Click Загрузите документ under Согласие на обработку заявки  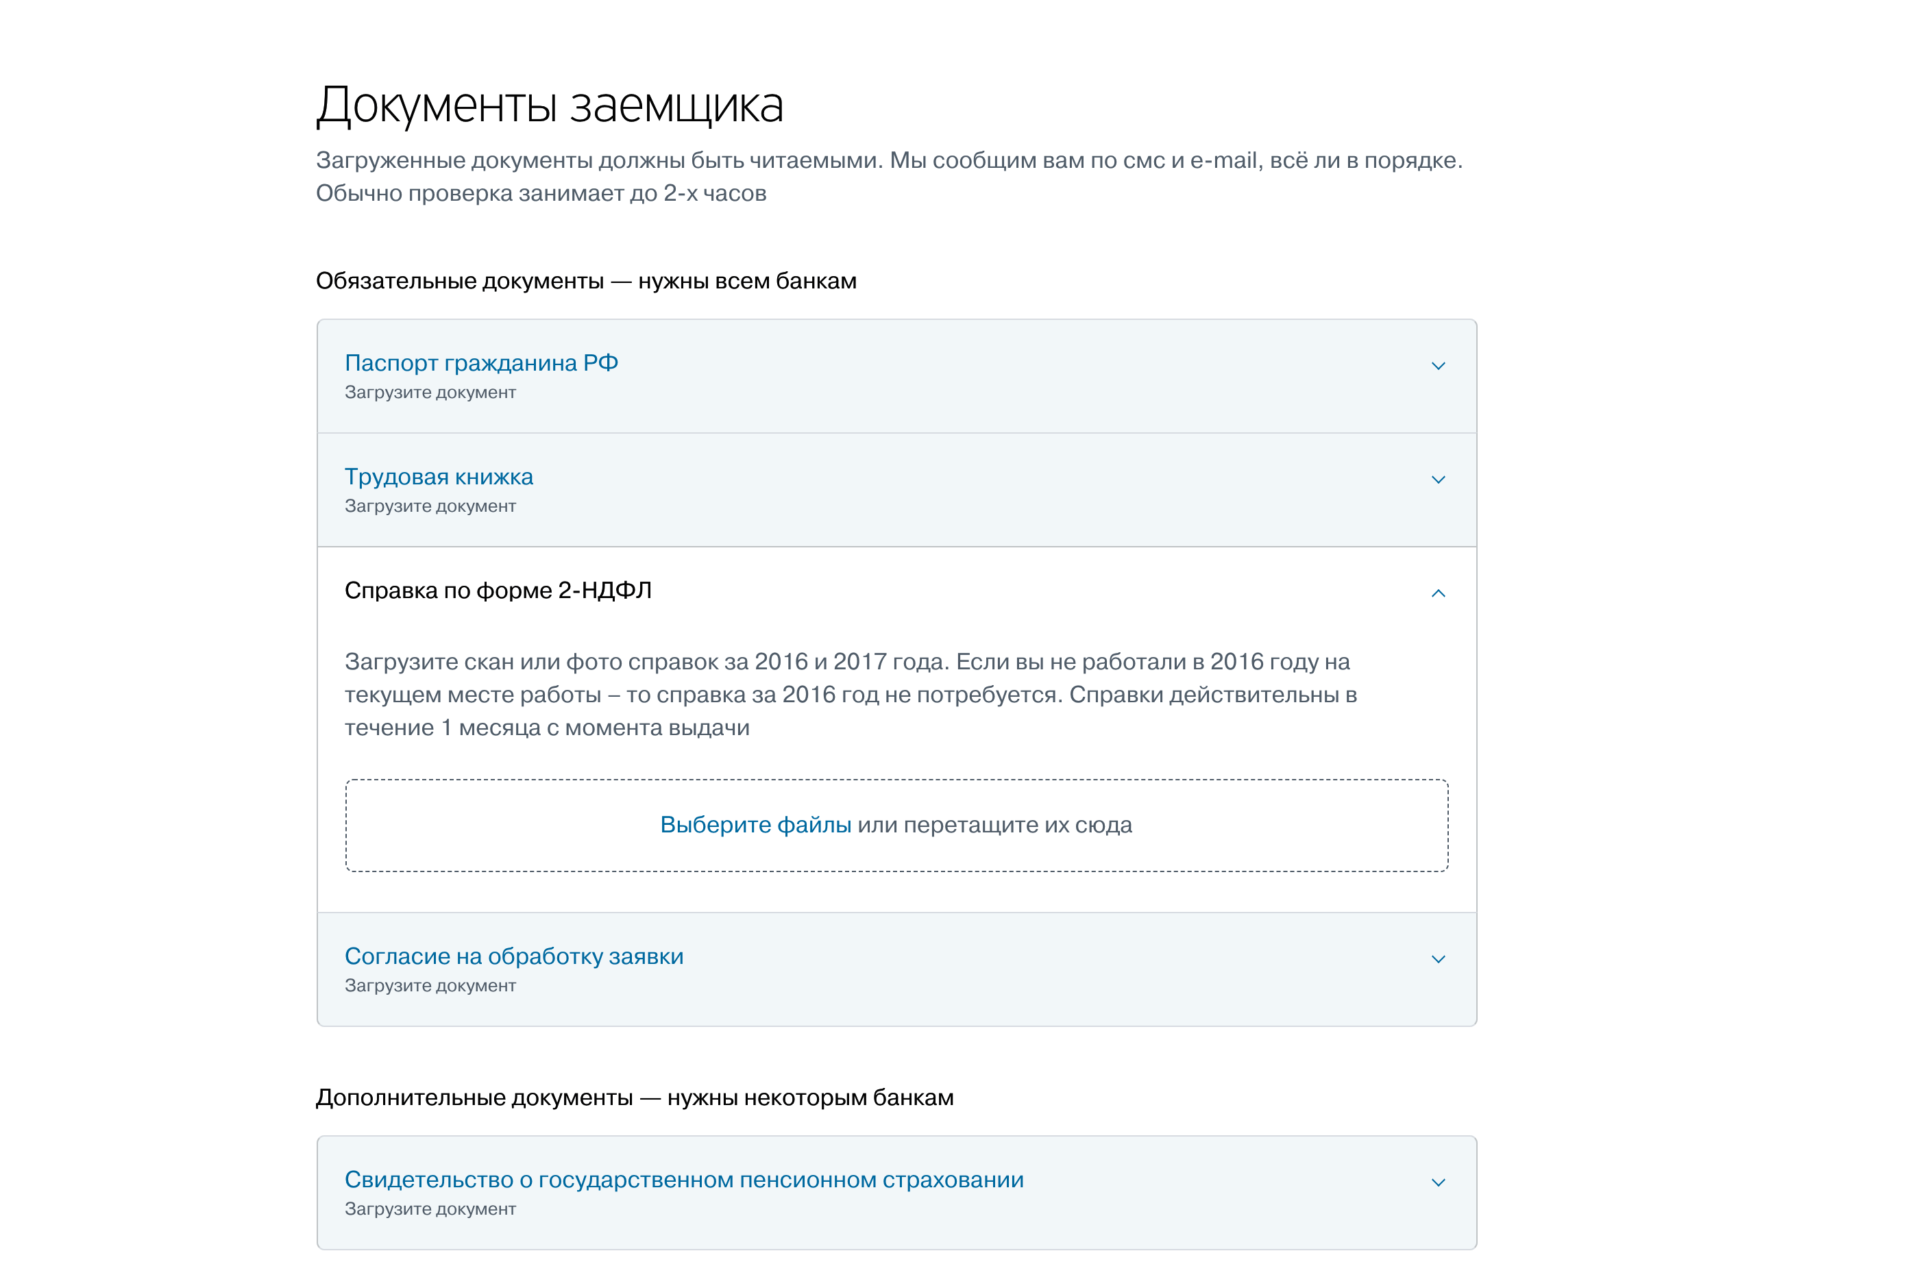tap(430, 986)
